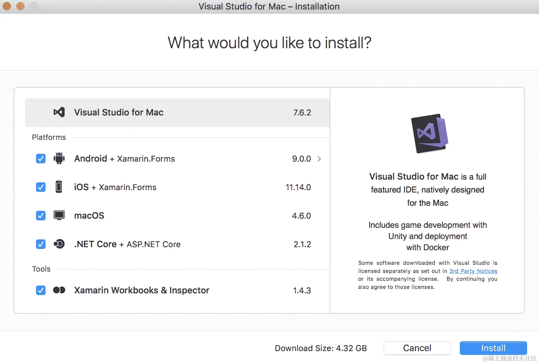Click the large purple Visual Studio logo

tap(430, 133)
